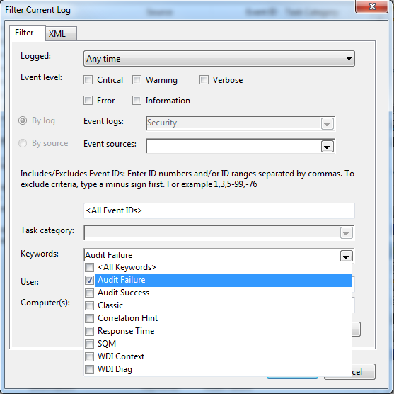Check the All Keywords option
Screen dimensions: 394x394
[89, 267]
